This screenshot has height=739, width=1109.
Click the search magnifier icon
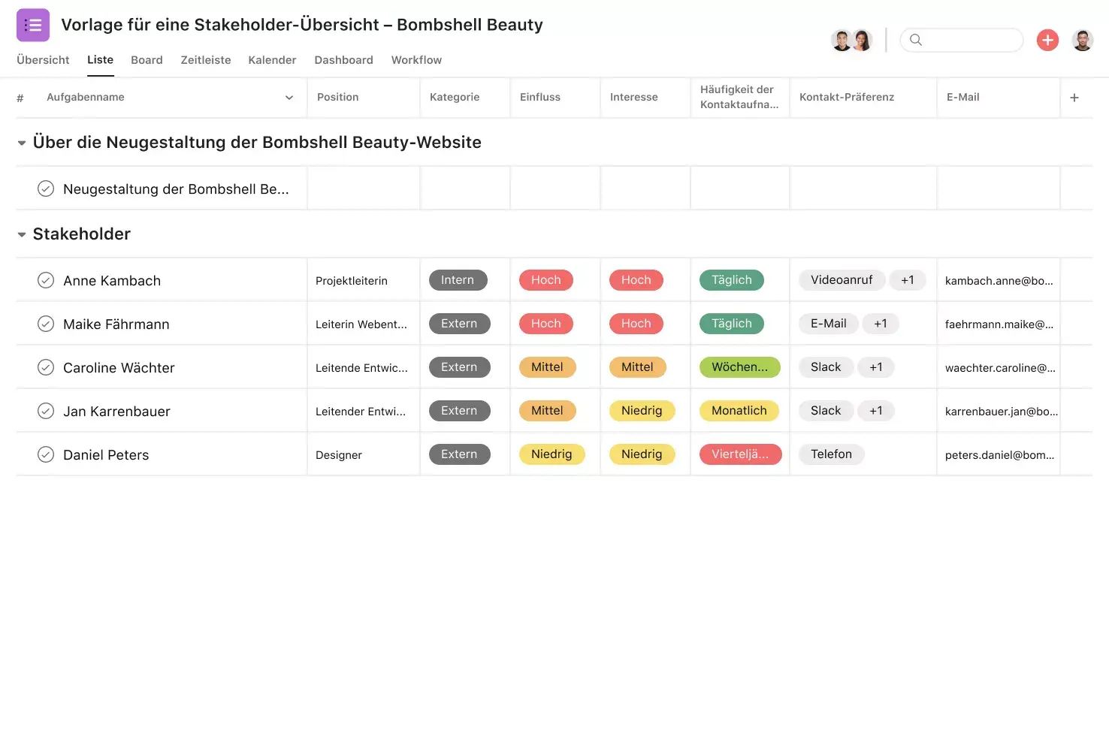[x=915, y=40]
